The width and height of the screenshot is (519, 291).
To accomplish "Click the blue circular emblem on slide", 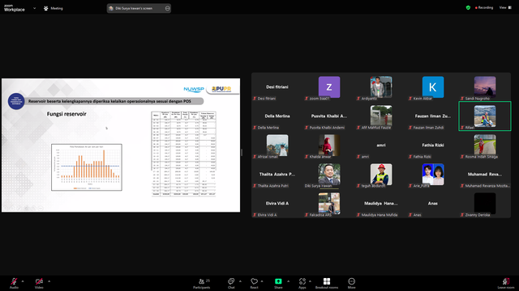I will point(16,101).
